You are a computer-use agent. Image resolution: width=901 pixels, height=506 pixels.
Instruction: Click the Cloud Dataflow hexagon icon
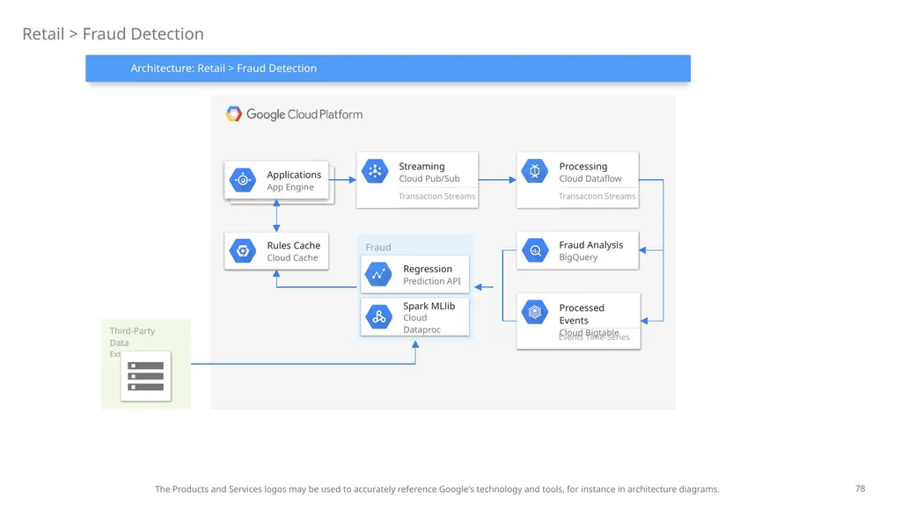click(535, 171)
